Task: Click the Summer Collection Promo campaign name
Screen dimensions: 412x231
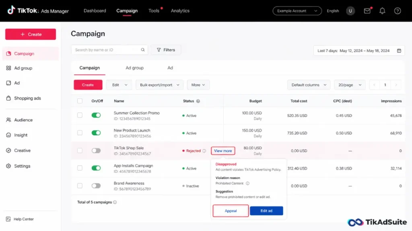Action: (137, 113)
